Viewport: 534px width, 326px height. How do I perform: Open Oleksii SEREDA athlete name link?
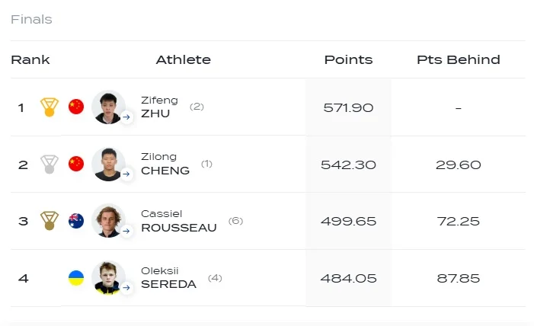click(168, 278)
